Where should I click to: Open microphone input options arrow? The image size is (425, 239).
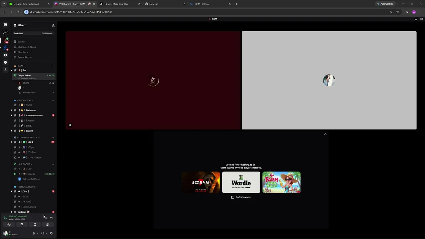[38, 233]
